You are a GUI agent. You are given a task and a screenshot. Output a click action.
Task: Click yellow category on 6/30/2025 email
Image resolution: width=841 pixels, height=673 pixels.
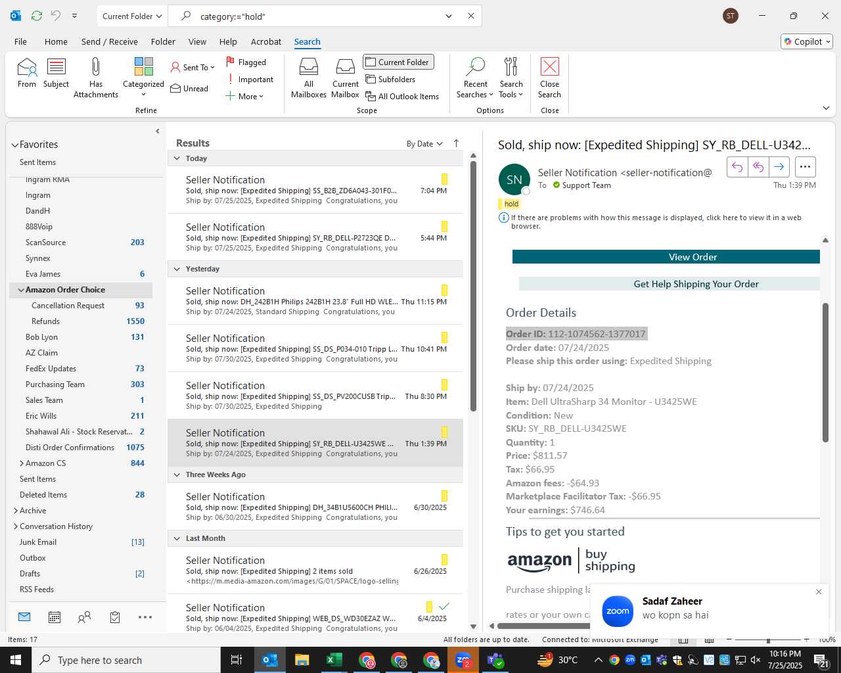point(445,496)
